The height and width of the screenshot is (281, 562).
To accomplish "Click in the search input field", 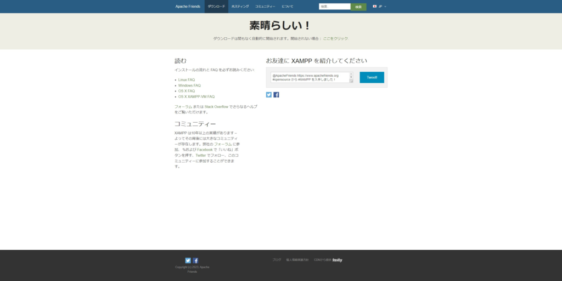I will coord(335,7).
